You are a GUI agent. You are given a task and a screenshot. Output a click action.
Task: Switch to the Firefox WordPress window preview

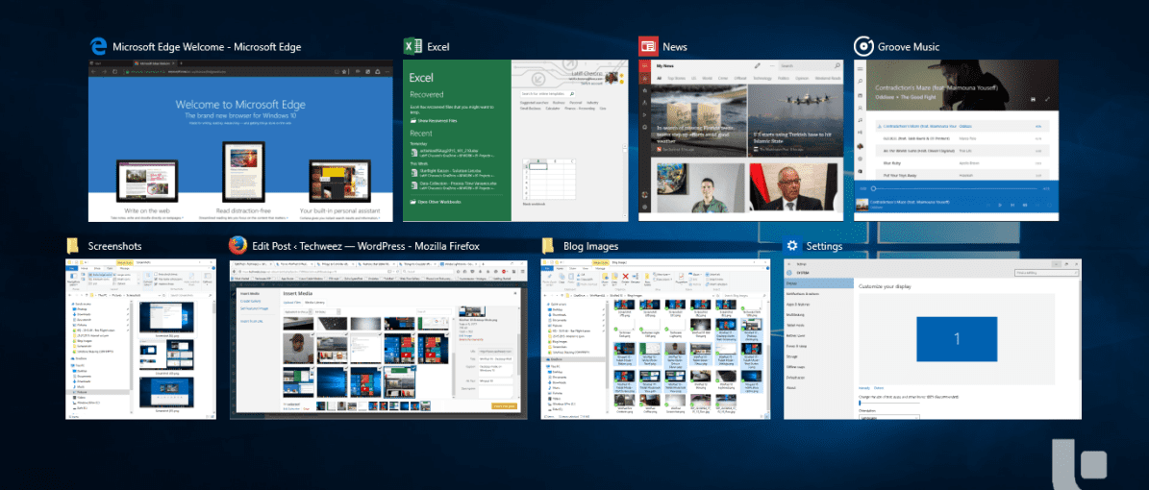(x=377, y=339)
